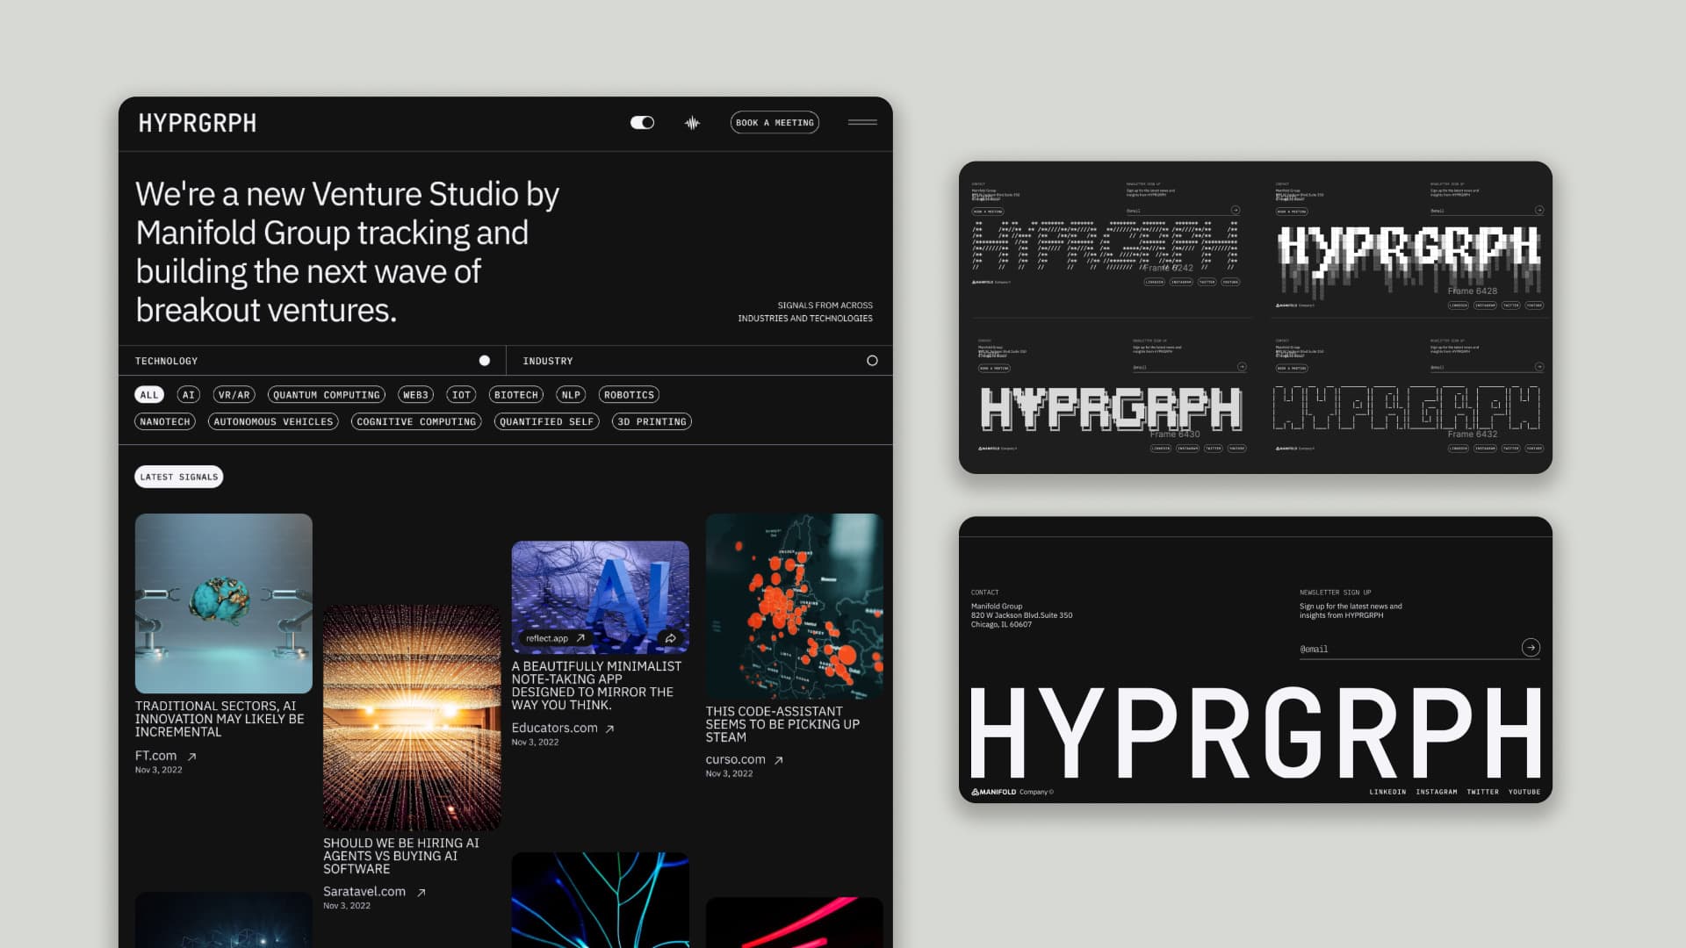Toggle the dark mode switch in header

tap(642, 123)
